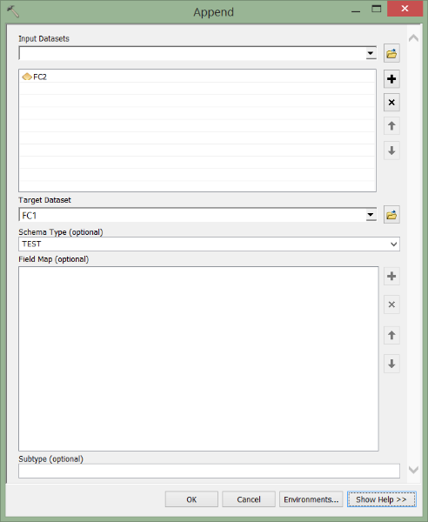Browse for Input Datasets folder icon
The height and width of the screenshot is (522, 428).
click(x=391, y=53)
